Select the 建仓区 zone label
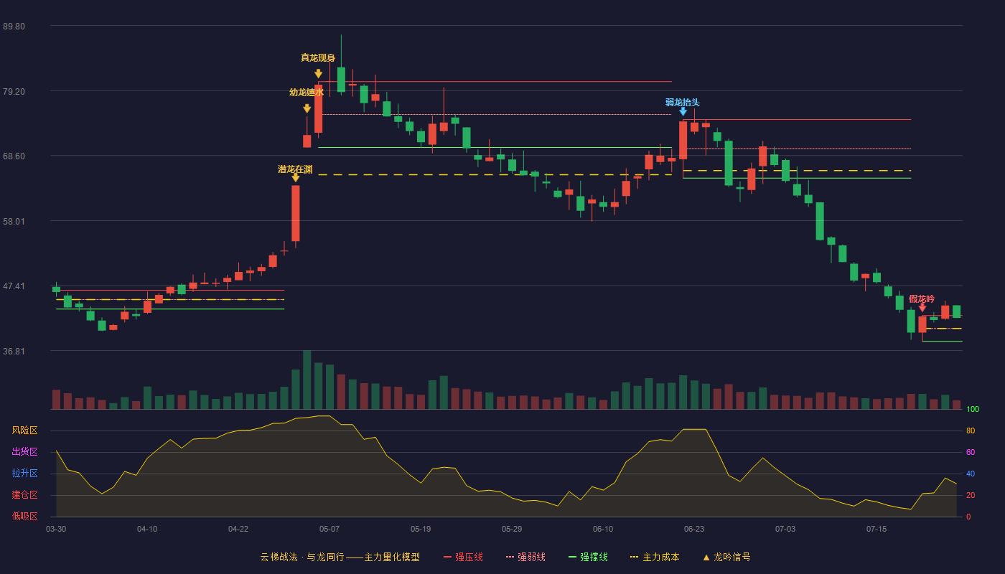Screen dimensions: 1005x574 (24, 495)
